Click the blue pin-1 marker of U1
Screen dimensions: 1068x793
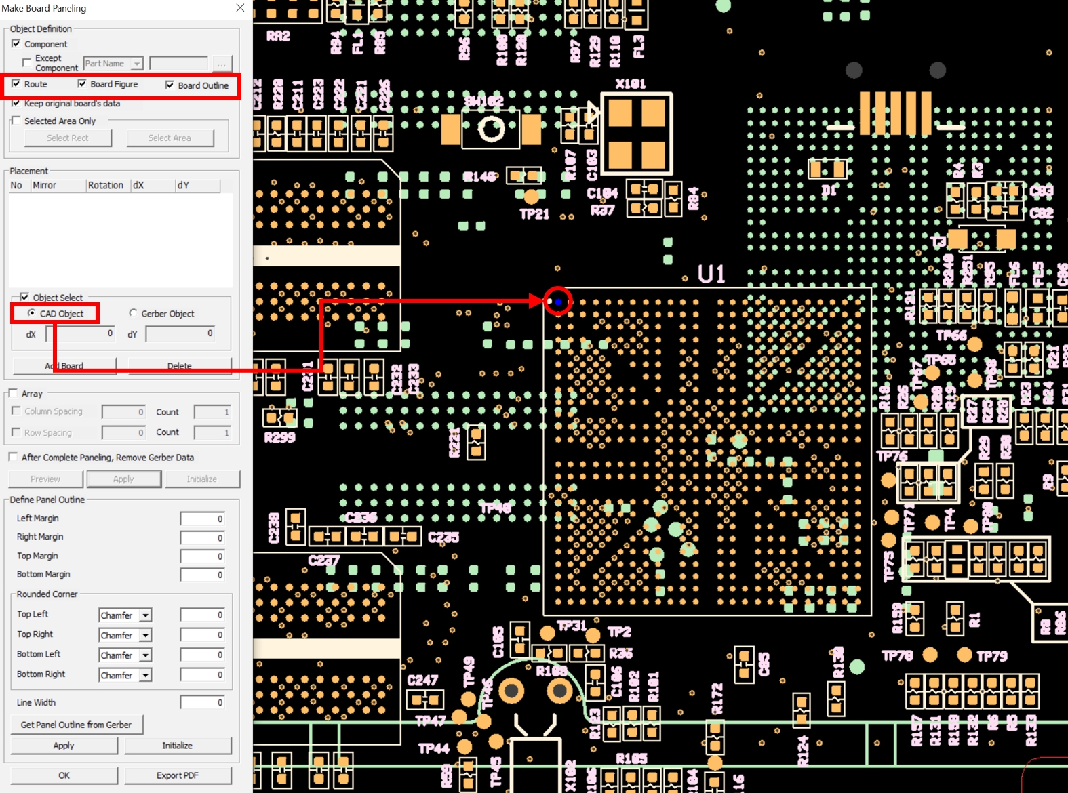click(558, 302)
